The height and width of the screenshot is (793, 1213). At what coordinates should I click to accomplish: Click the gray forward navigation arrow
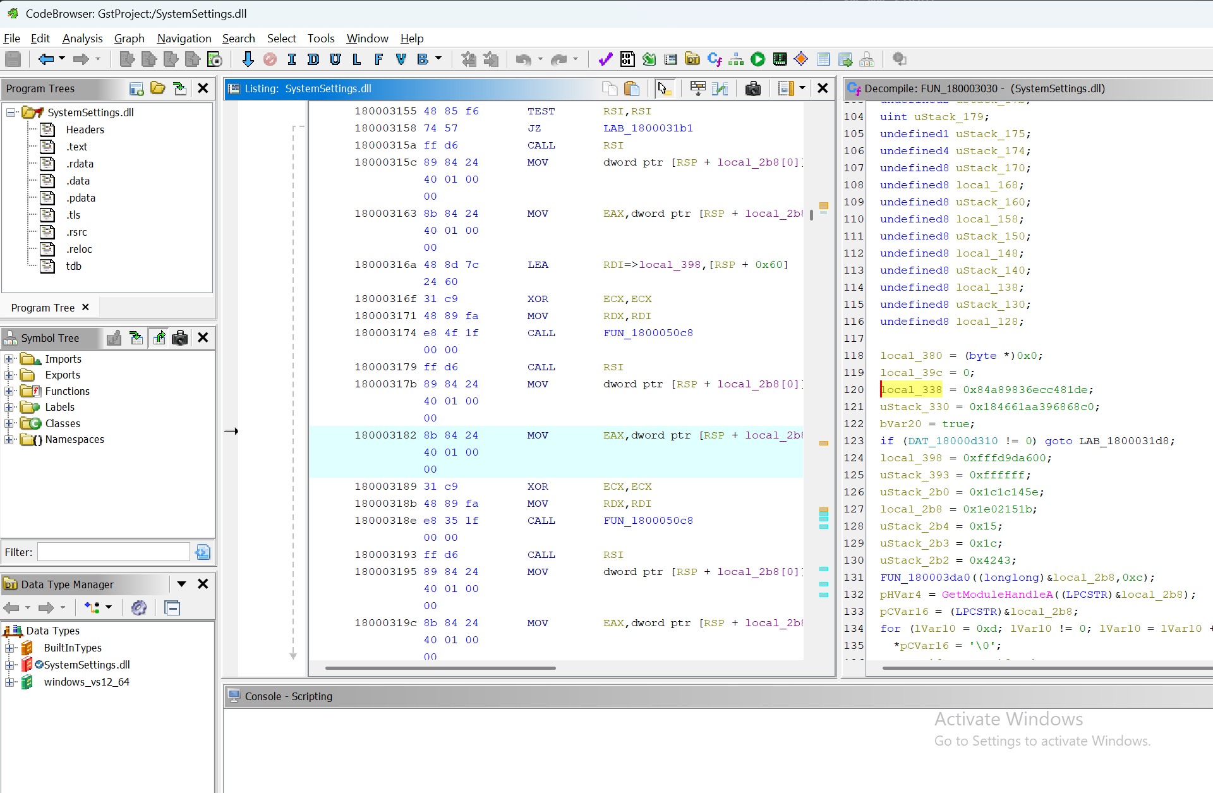81,59
